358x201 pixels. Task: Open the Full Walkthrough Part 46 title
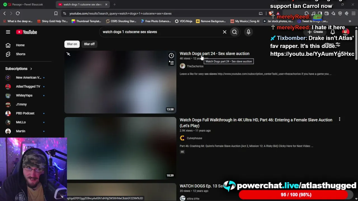[256, 123]
